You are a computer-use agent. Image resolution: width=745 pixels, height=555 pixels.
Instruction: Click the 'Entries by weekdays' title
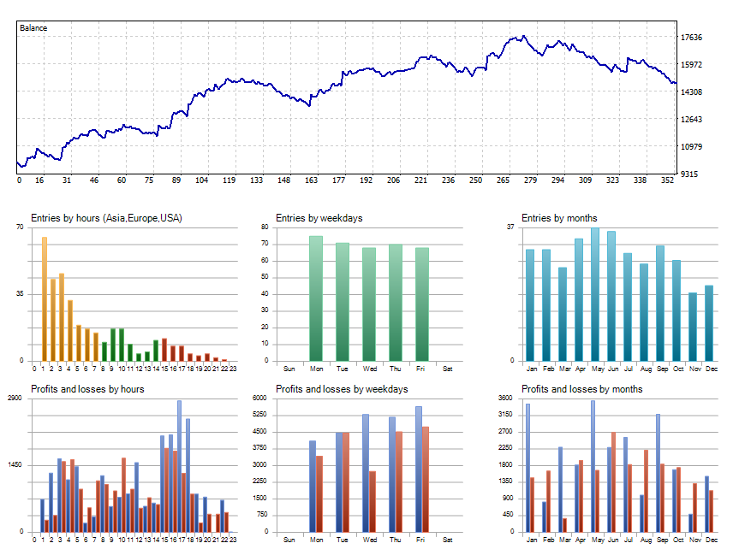pyautogui.click(x=319, y=218)
